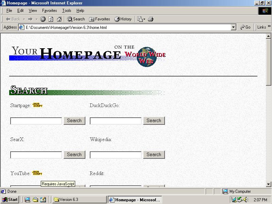Expand the Back button history dropdown arrow
272x204 pixels.
pos(24,19)
